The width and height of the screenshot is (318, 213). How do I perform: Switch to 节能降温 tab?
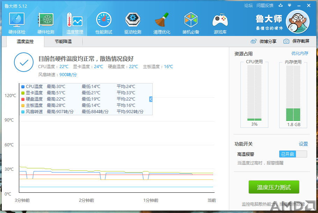tap(63, 41)
